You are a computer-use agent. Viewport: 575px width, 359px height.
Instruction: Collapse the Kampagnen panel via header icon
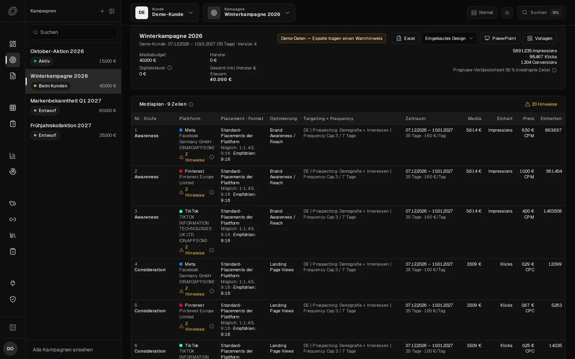click(112, 11)
